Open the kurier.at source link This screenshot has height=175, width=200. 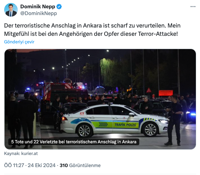pyautogui.click(x=29, y=154)
